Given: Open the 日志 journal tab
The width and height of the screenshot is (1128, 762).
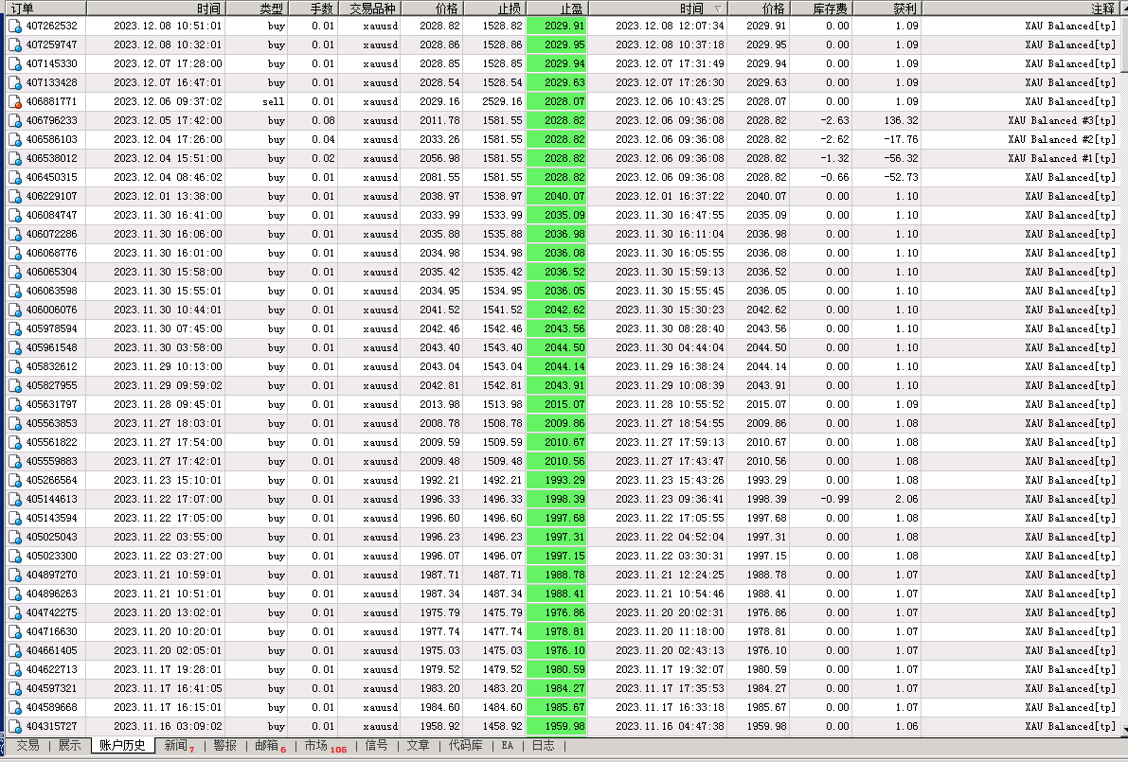Looking at the screenshot, I should [x=543, y=746].
